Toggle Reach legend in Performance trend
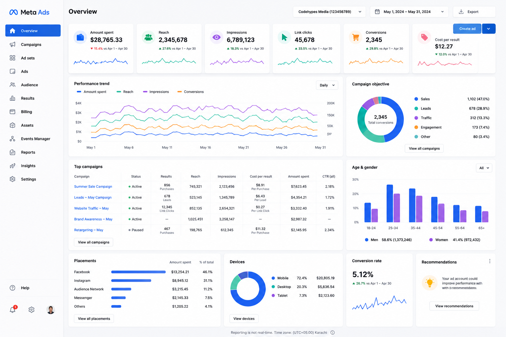The width and height of the screenshot is (506, 337). tap(125, 92)
